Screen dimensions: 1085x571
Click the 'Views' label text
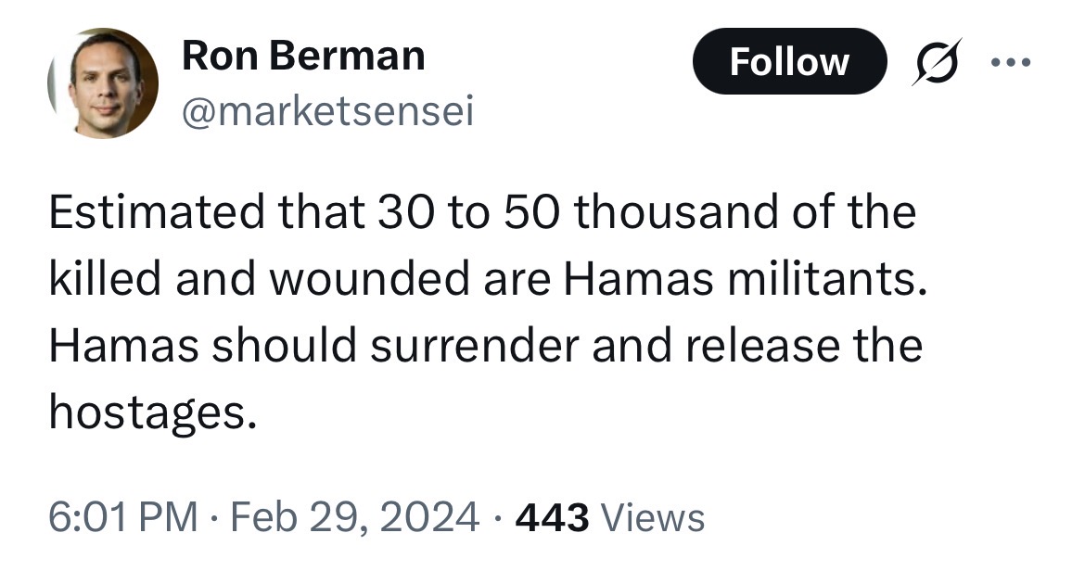(x=653, y=518)
